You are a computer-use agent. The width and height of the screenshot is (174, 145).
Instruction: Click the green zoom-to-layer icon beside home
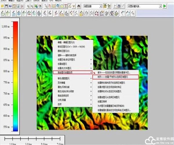click(x=36, y=6)
